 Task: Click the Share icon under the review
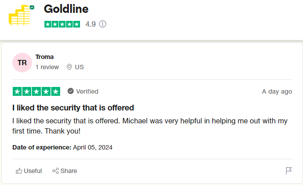pyautogui.click(x=56, y=171)
